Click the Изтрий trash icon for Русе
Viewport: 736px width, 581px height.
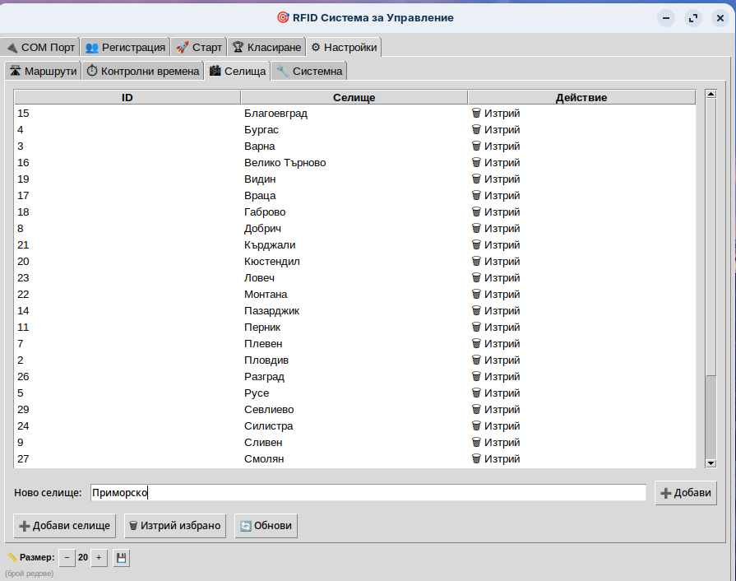coord(476,393)
